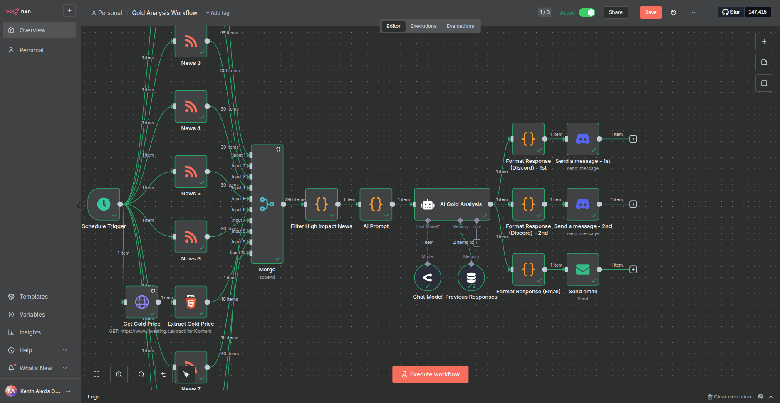Click the Send email envelope node
Screen dimensions: 780x403
click(582, 269)
